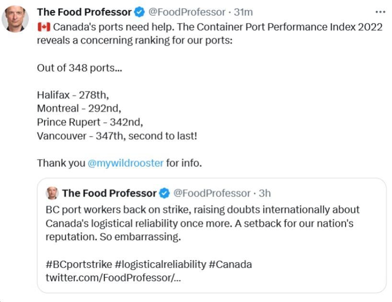
Task: Click the 'Out of 348 ports...' text line
Action: 79,68
